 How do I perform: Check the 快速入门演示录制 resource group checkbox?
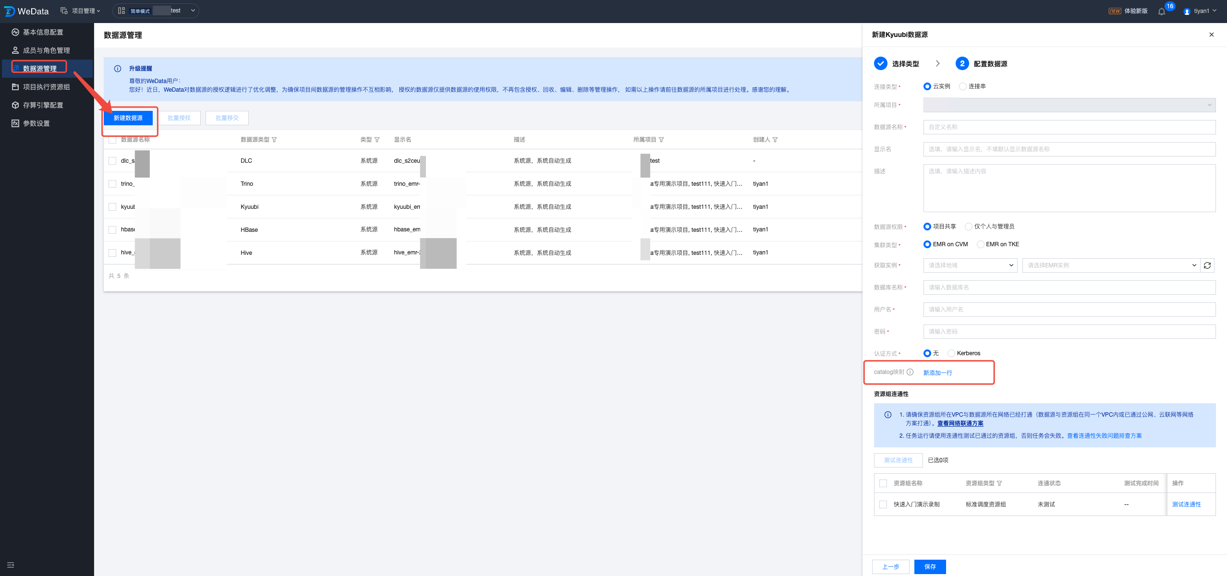(883, 504)
